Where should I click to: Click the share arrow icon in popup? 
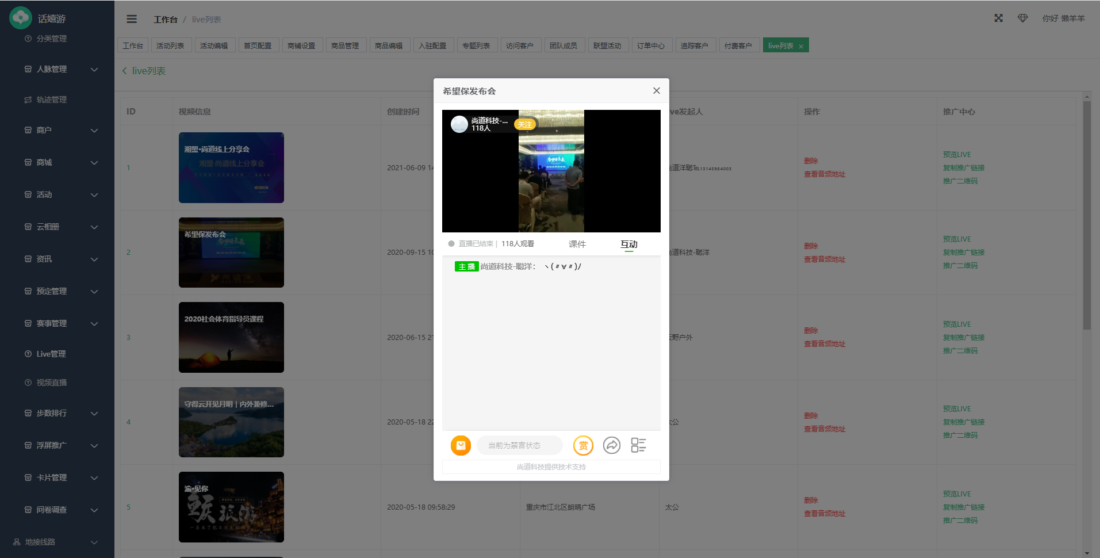click(x=612, y=445)
